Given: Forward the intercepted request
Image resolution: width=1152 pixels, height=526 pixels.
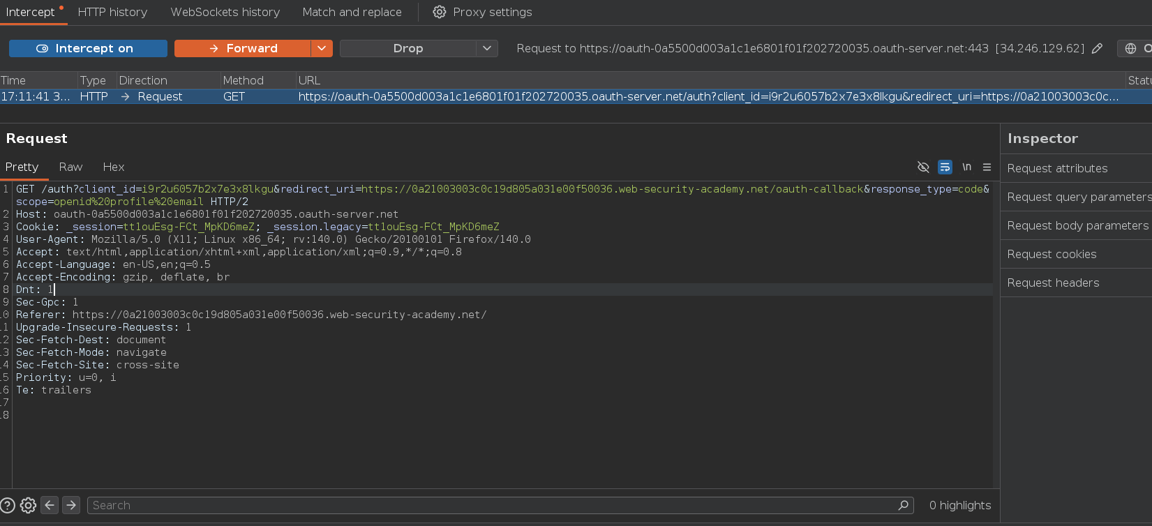Looking at the screenshot, I should pos(242,48).
